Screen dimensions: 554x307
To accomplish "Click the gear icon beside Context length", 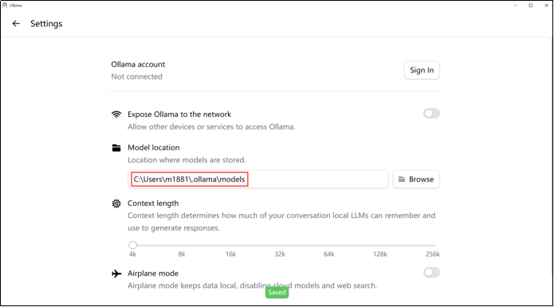I will tap(116, 204).
